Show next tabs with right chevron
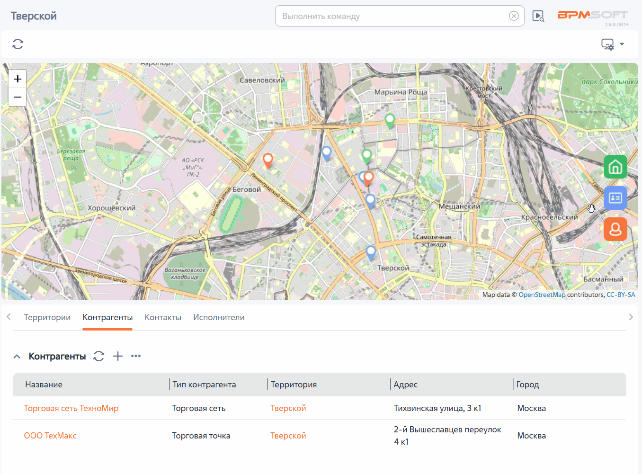This screenshot has height=474, width=642. (x=631, y=317)
